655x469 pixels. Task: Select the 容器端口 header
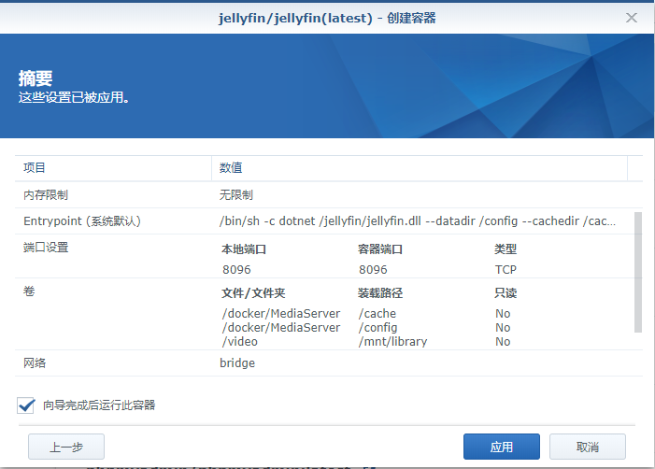coord(380,249)
